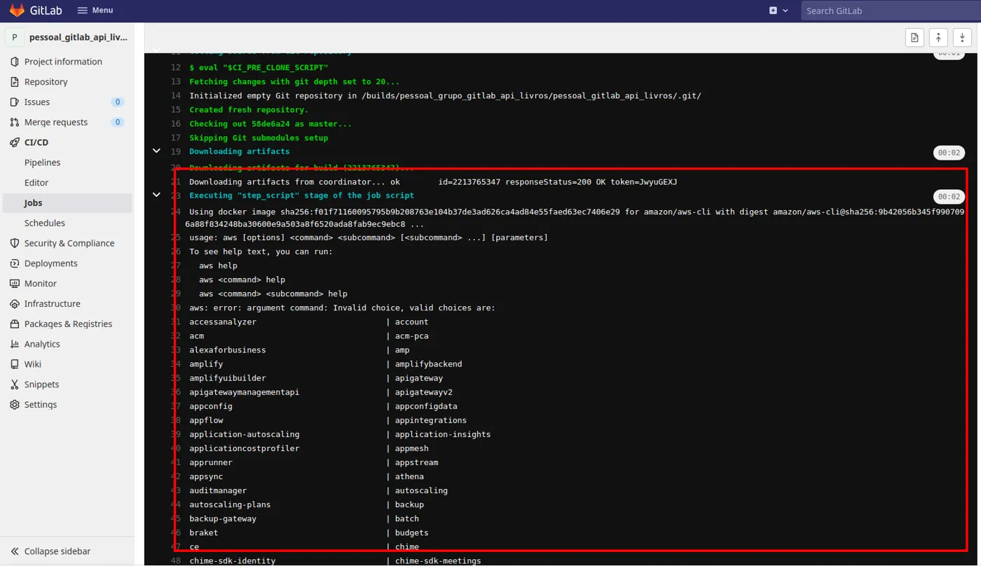
Task: Click the Issues count badge
Action: click(x=118, y=102)
